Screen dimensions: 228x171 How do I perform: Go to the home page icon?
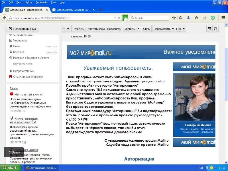196,18
